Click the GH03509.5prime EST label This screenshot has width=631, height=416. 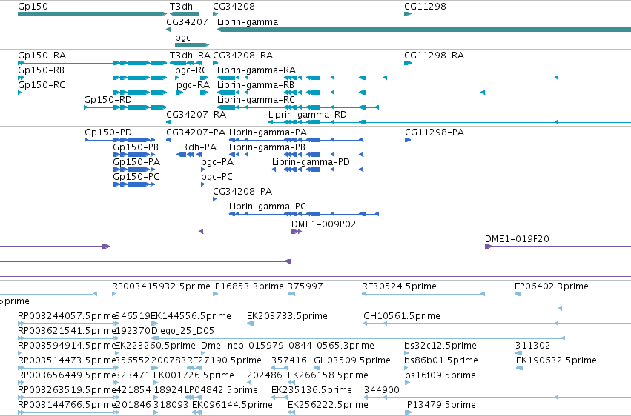352,360
